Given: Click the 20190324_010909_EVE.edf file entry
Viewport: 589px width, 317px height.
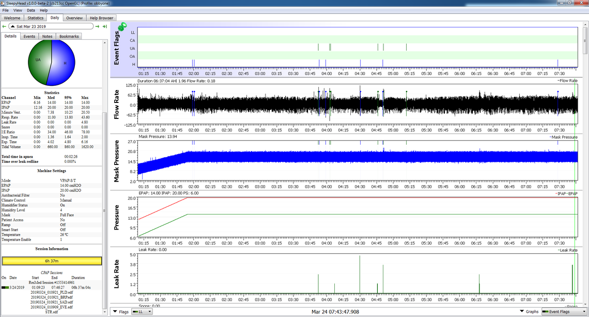Looking at the screenshot, I should [x=52, y=307].
